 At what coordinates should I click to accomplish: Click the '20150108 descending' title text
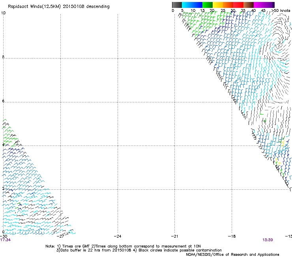click(86, 7)
